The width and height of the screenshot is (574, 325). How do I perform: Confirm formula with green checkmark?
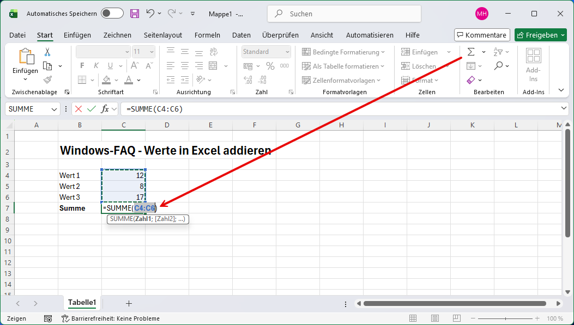pos(92,109)
